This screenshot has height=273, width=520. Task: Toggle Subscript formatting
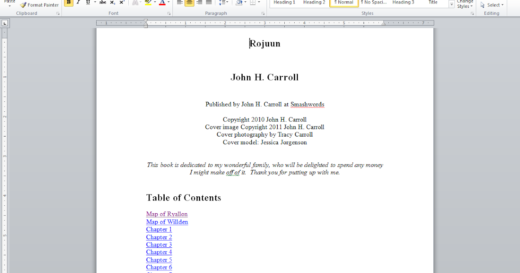click(112, 3)
